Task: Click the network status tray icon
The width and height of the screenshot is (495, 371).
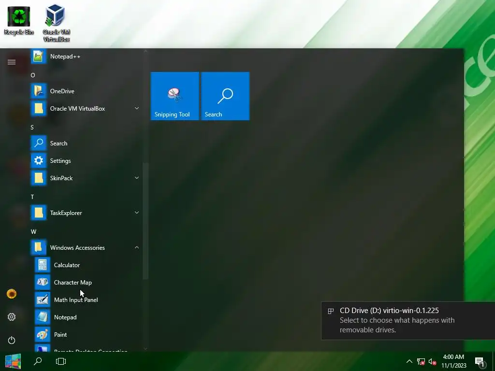Action: point(421,361)
